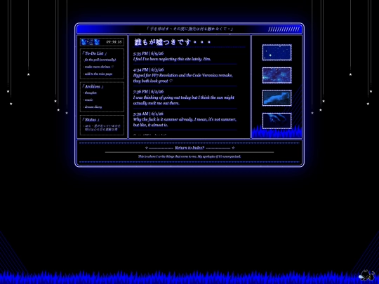
Task: Open the 'music' archive link
Action: tap(88, 100)
